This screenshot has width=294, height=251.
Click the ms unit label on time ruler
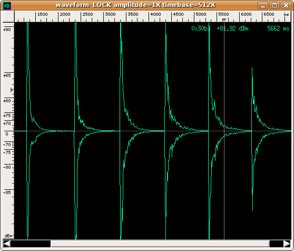tap(286, 14)
